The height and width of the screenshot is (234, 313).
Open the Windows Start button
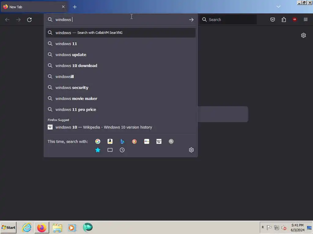tap(9, 227)
